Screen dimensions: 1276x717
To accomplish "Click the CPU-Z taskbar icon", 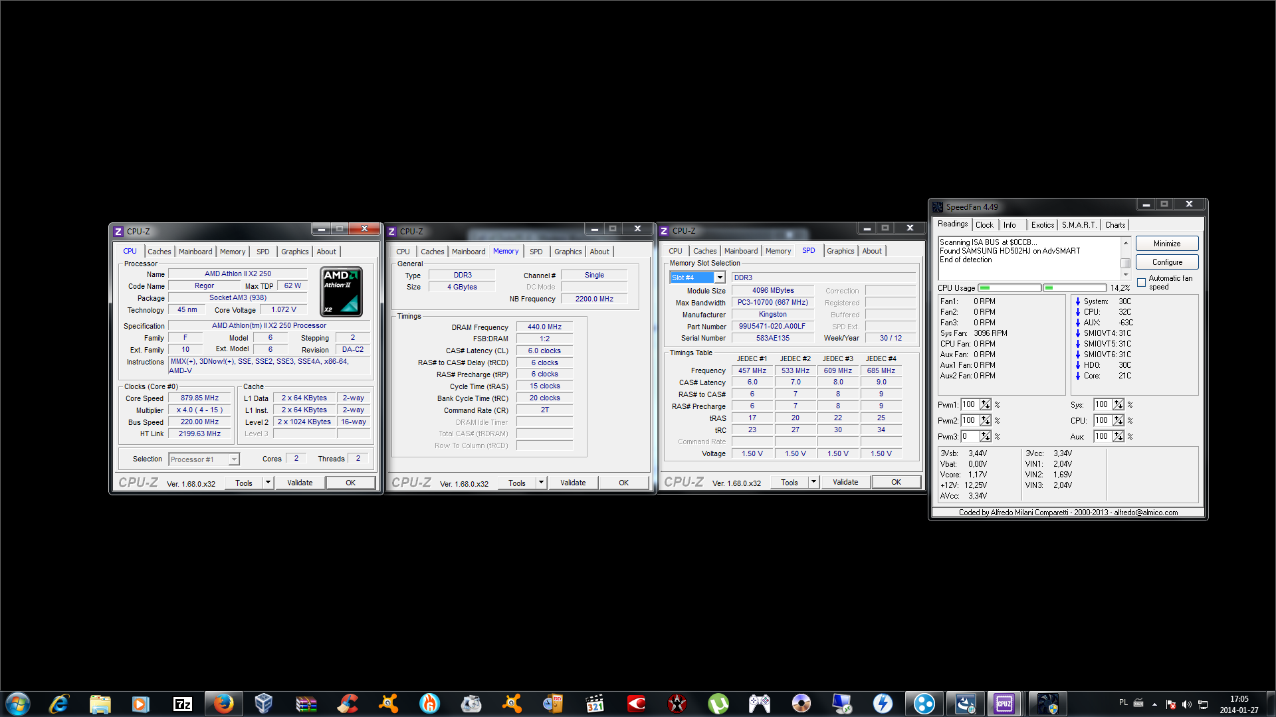I will tap(1004, 703).
